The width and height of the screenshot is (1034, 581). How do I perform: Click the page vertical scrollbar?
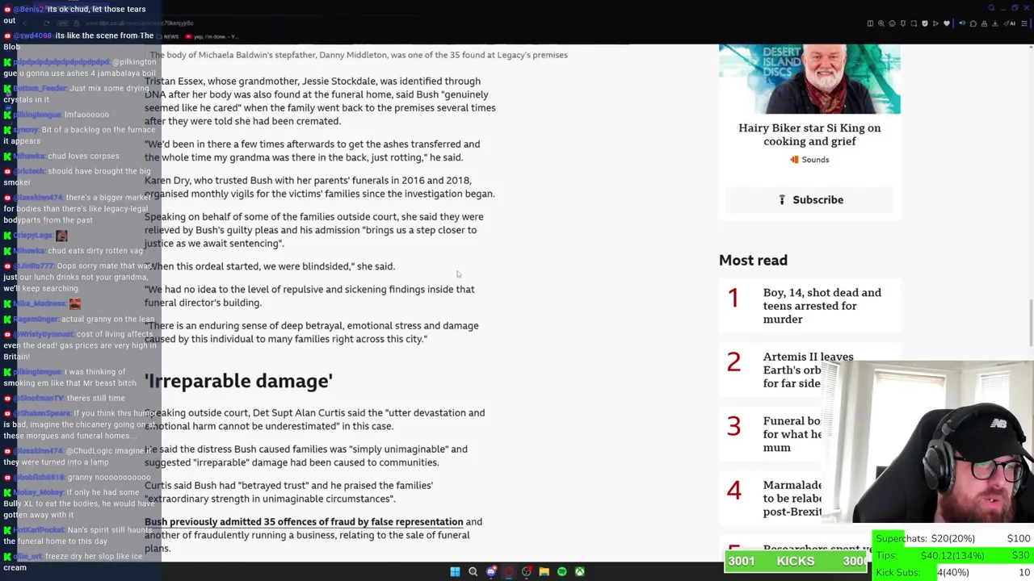tap(1030, 321)
